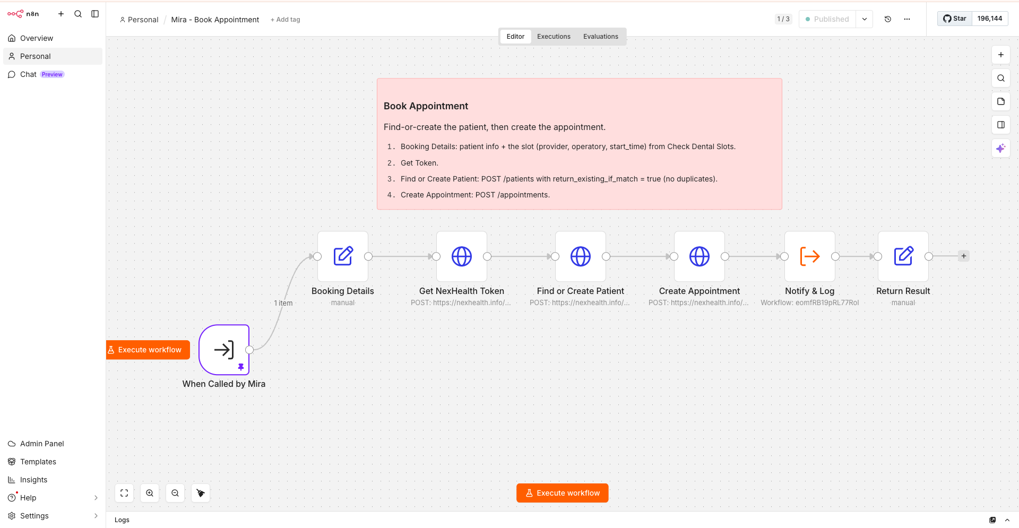
Task: Click Execute workflow button beside trigger node
Action: (148, 350)
